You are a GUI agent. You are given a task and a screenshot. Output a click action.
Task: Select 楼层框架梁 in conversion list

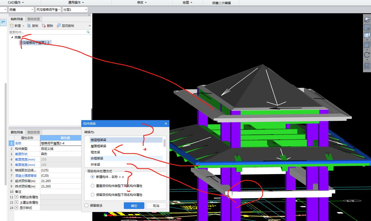pyautogui.click(x=126, y=140)
